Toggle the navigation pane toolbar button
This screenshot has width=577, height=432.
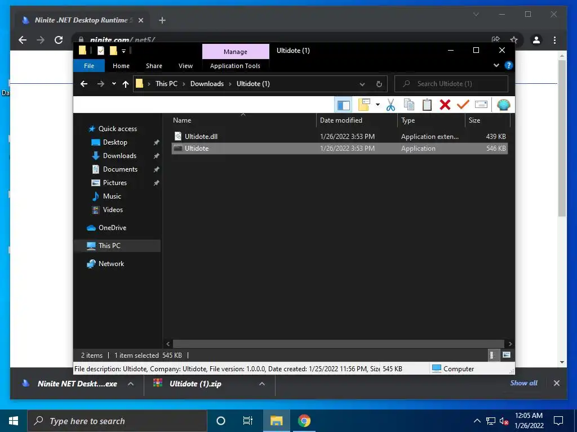click(x=343, y=105)
